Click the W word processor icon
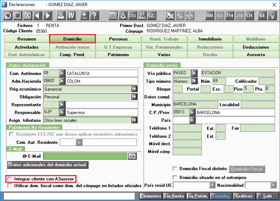This screenshot has height=201, width=280. click(x=71, y=16)
